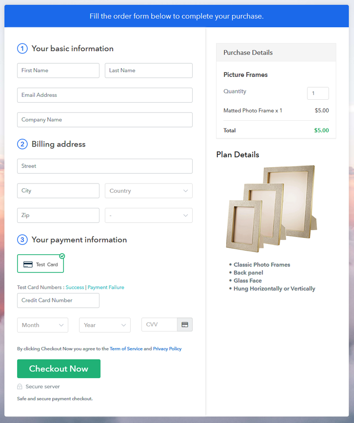354x423 pixels.
Task: Open the Privacy Policy link
Action: (x=167, y=349)
